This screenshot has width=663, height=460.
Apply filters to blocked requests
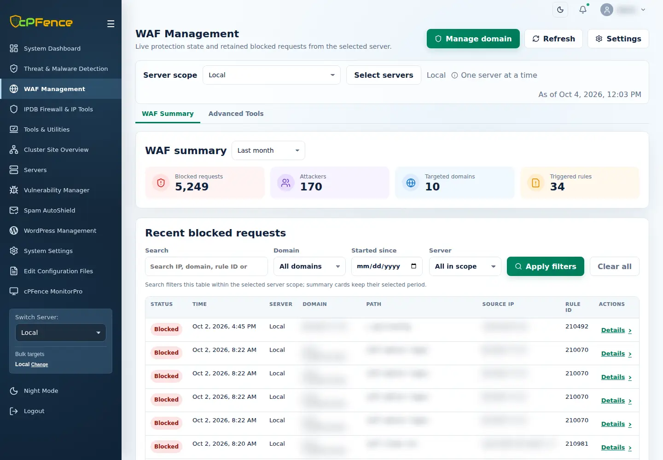(x=546, y=266)
